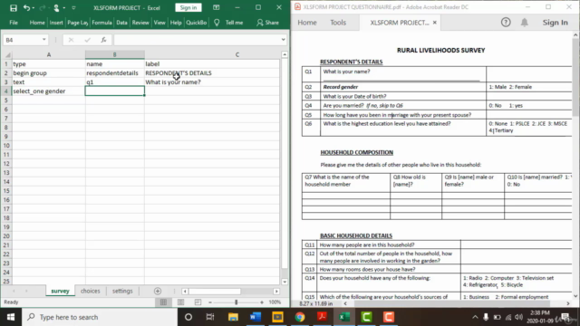Click the Excel zoom slider handle
The image size is (580, 326).
coord(236,302)
